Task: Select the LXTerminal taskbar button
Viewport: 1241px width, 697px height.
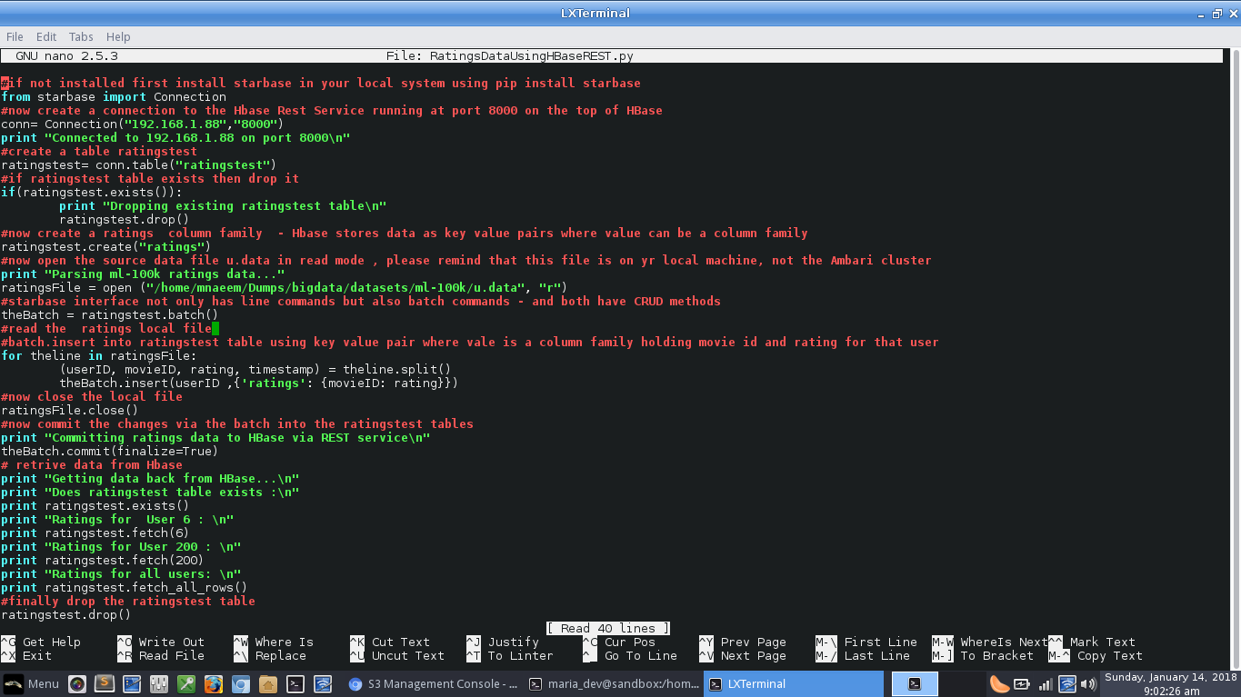Action: (794, 683)
